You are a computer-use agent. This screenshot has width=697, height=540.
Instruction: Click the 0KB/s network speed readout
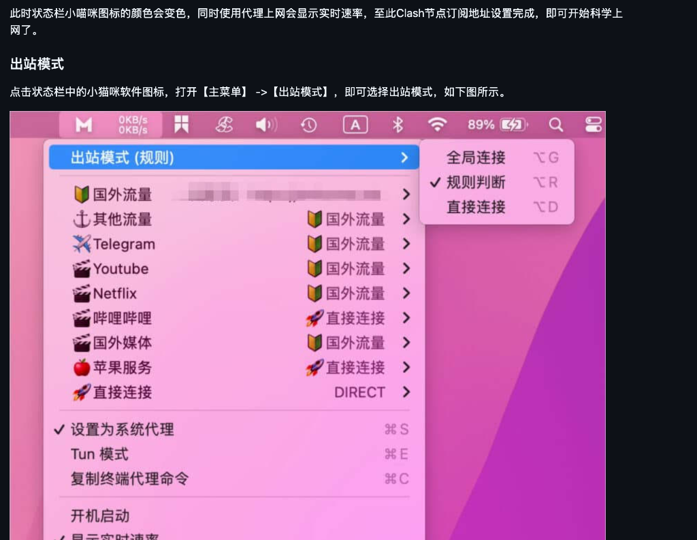(x=133, y=125)
